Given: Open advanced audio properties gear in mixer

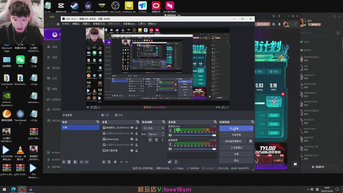Looking at the screenshot, I should pos(170,162).
